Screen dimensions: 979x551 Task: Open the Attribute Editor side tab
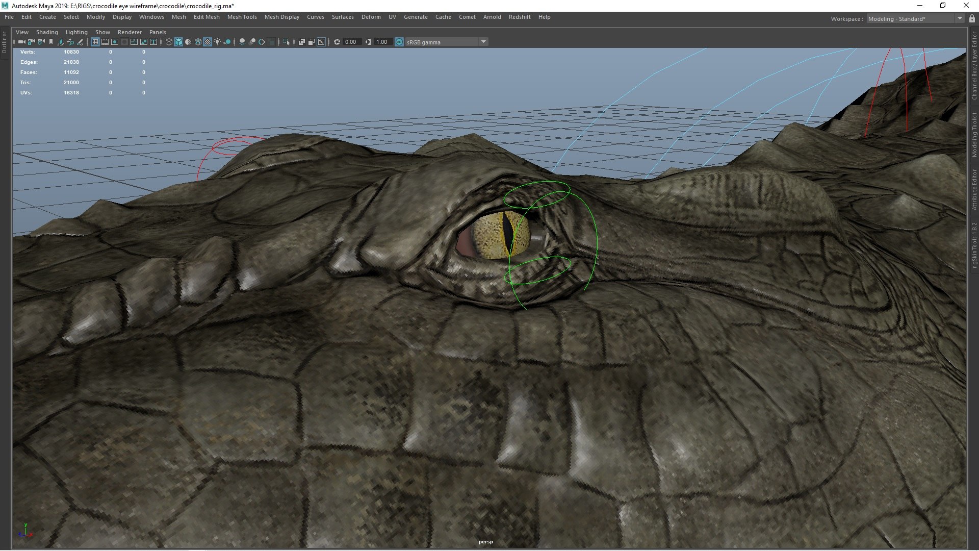click(974, 190)
